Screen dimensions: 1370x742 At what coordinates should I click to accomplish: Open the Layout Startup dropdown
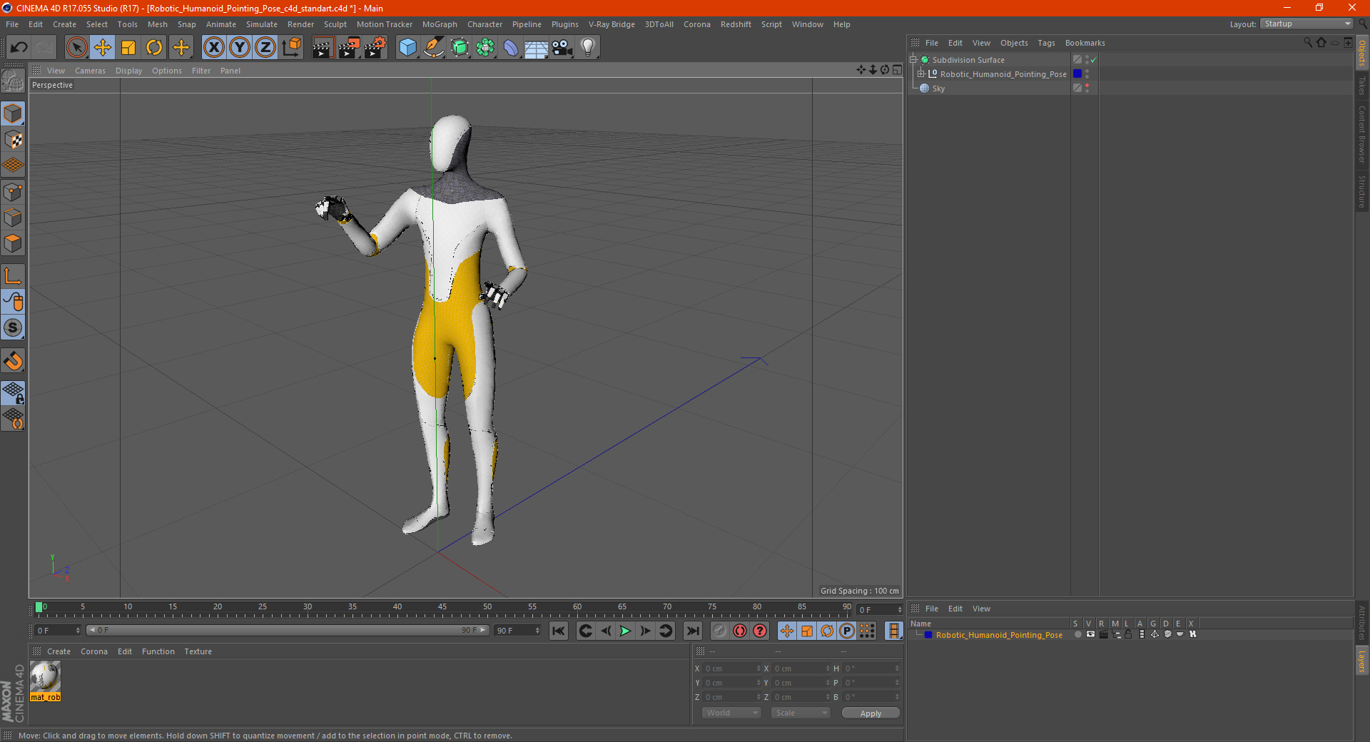[x=1306, y=24]
